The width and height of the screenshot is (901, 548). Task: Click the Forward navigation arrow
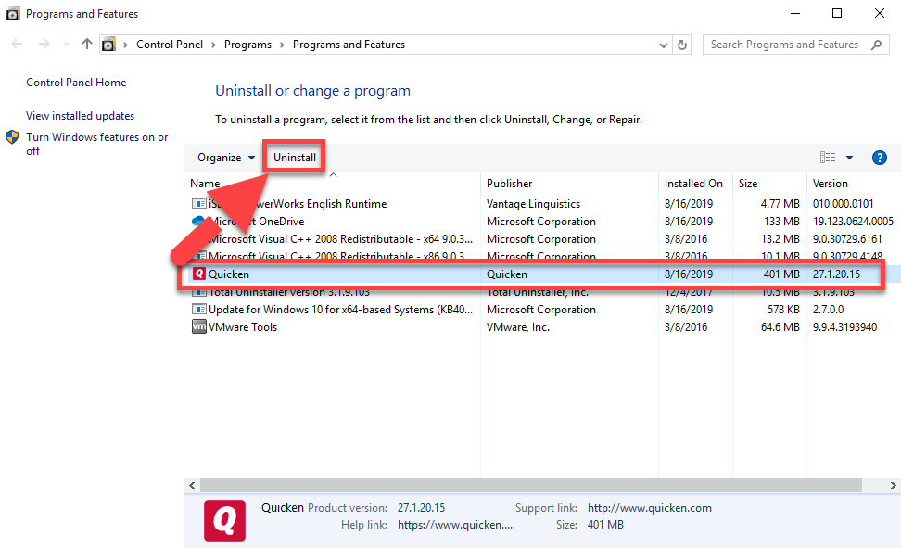(x=44, y=45)
